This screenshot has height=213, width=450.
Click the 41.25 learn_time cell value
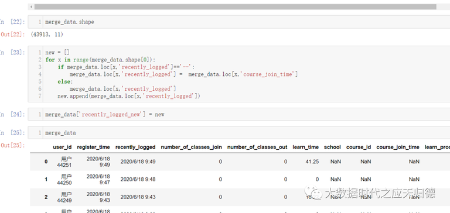[312, 162]
